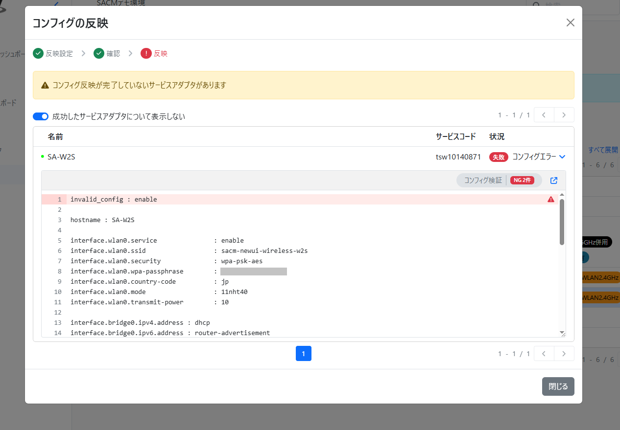Collapse the コンフィグエラー row chevron
The width and height of the screenshot is (620, 430).
[562, 157]
